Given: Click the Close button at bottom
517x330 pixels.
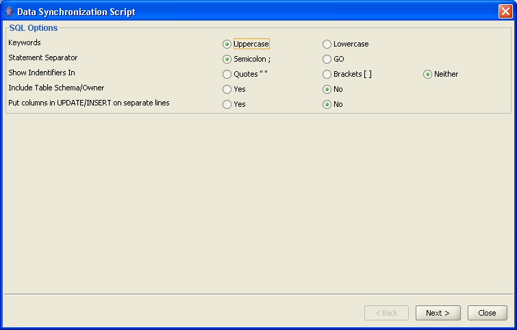Looking at the screenshot, I should [x=488, y=313].
